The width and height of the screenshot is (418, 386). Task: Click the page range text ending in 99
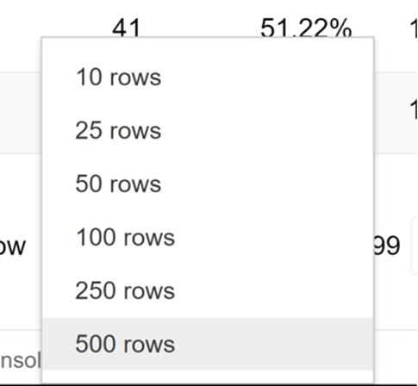click(x=387, y=246)
